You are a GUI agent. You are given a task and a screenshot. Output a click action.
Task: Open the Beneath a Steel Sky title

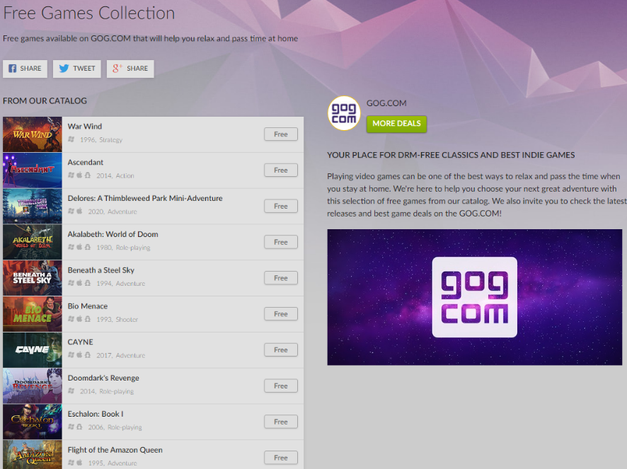(x=100, y=270)
